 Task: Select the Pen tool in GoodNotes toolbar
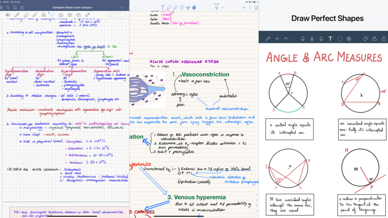pos(17,15)
